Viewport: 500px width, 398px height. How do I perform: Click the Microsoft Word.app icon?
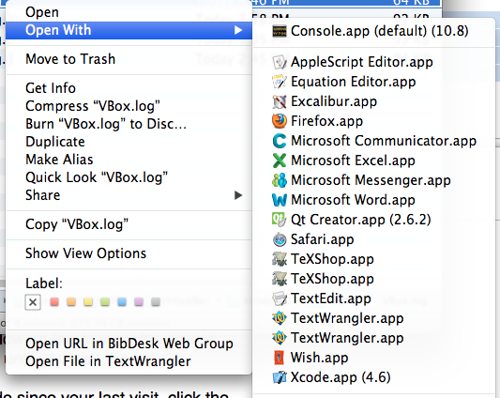click(280, 200)
